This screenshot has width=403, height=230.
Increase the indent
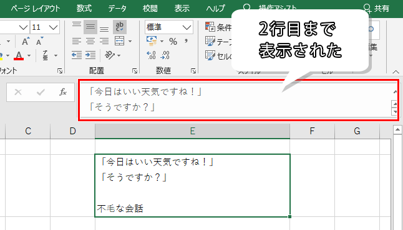pos(90,55)
